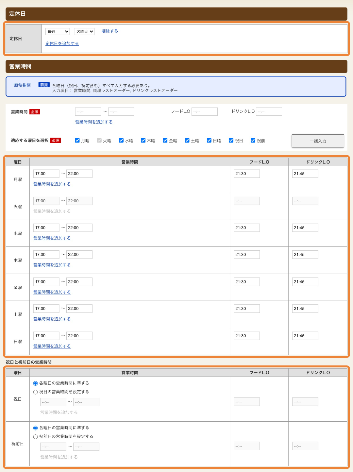Click 定休日を追加する to add a holiday
Image resolution: width=353 pixels, height=472 pixels.
click(x=62, y=43)
